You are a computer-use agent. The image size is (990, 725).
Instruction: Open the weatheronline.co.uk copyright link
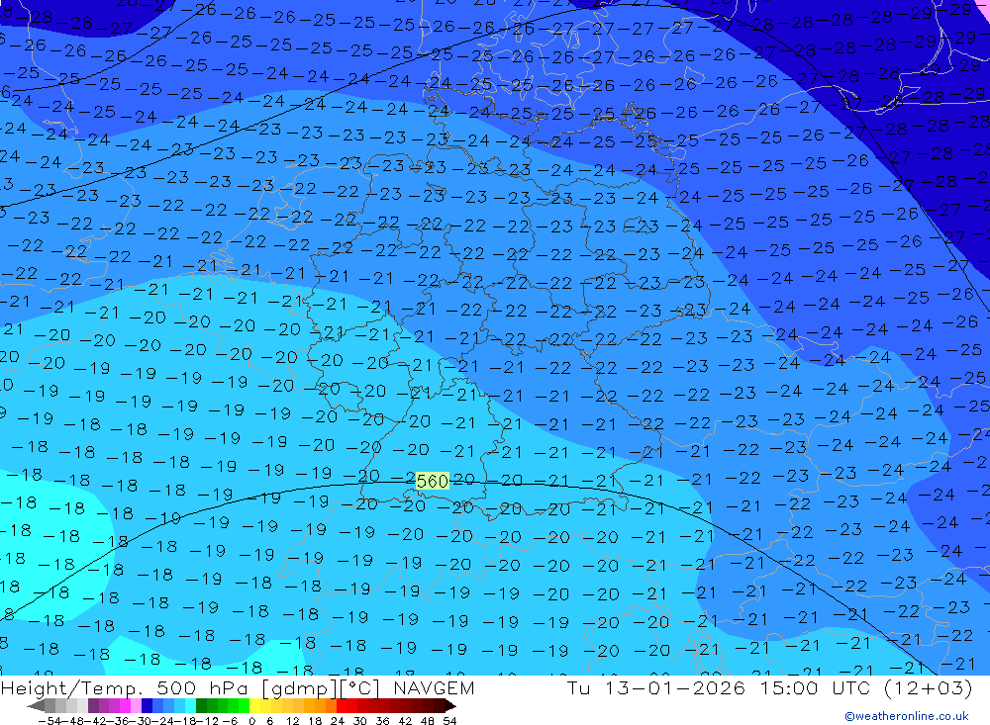point(907,716)
